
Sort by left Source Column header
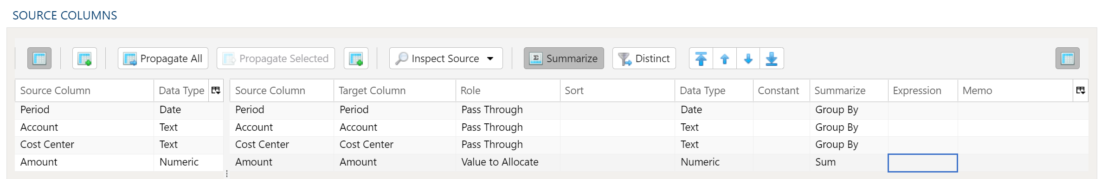click(x=84, y=90)
